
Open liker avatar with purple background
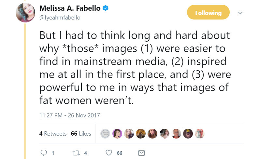click(x=117, y=134)
